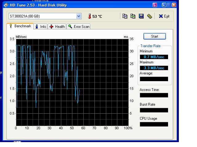Click the empty Access Time field

(x=154, y=95)
